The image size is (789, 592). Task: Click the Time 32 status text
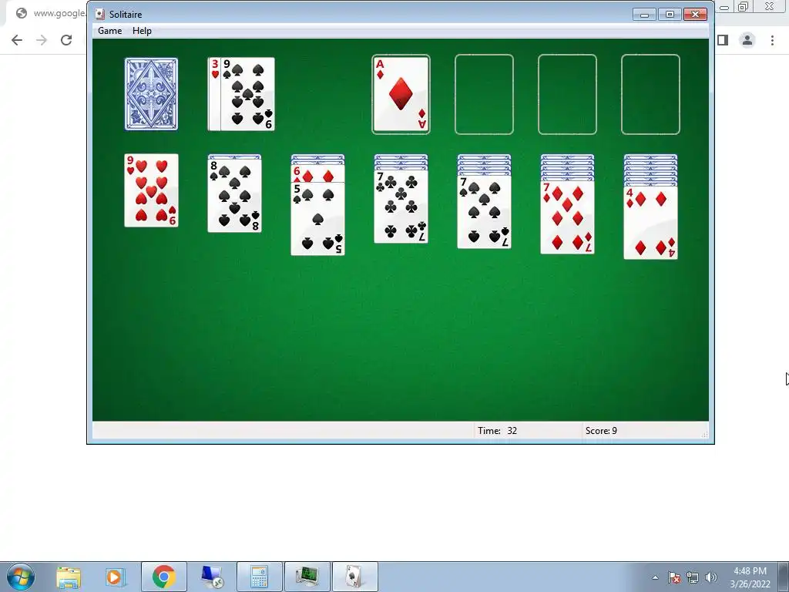click(x=497, y=431)
